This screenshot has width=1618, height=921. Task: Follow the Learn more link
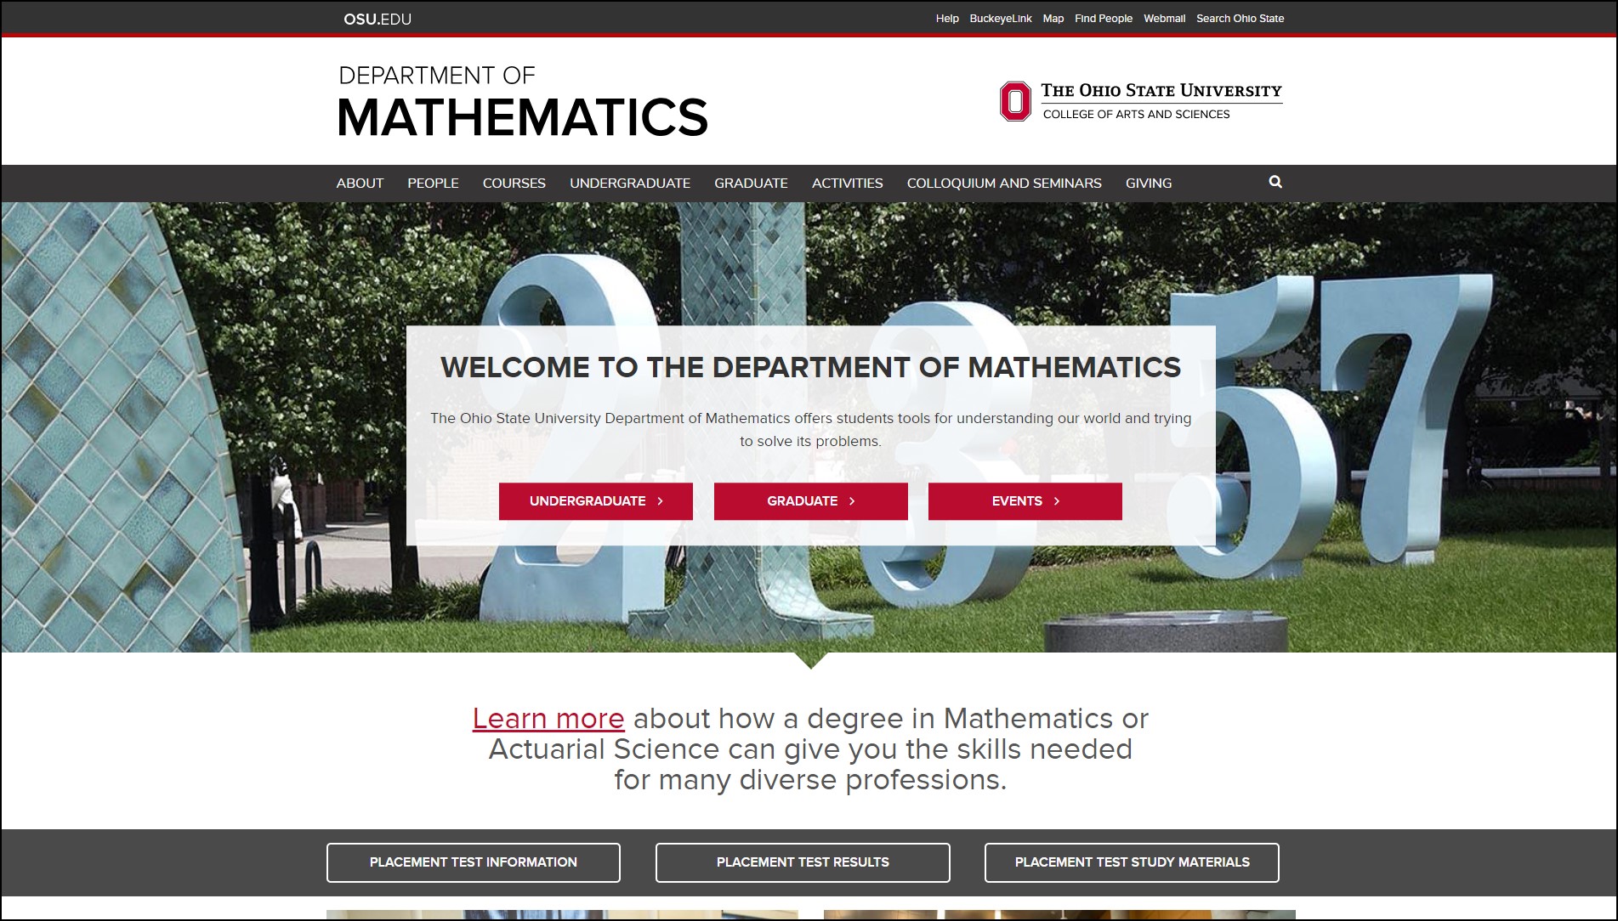pos(548,719)
